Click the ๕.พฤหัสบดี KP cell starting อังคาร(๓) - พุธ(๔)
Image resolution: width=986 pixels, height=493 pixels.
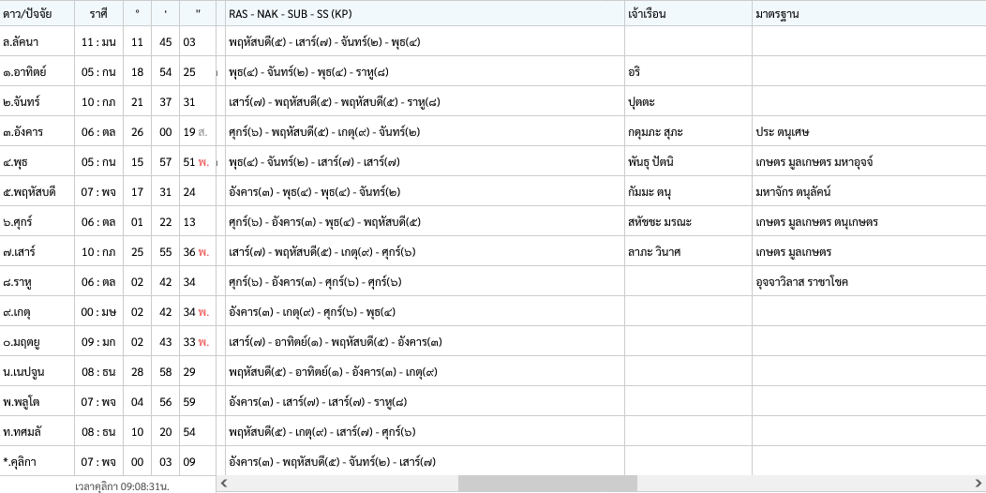426,192
